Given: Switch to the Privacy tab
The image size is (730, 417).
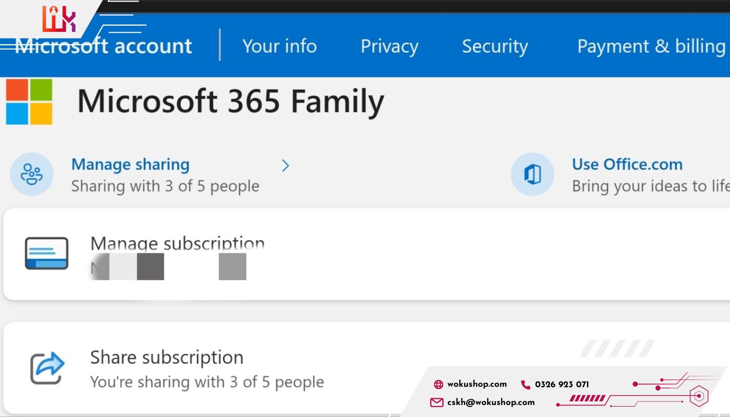Looking at the screenshot, I should point(390,46).
